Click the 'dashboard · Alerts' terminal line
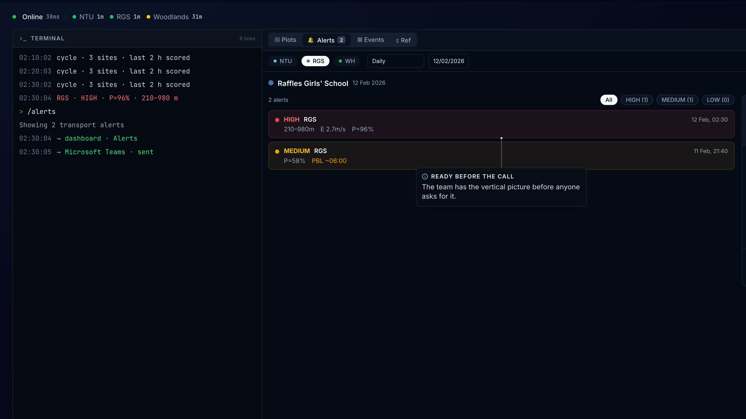746x419 pixels. click(x=78, y=139)
